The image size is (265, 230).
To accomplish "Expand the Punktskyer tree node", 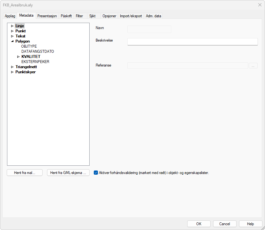I will (12, 72).
